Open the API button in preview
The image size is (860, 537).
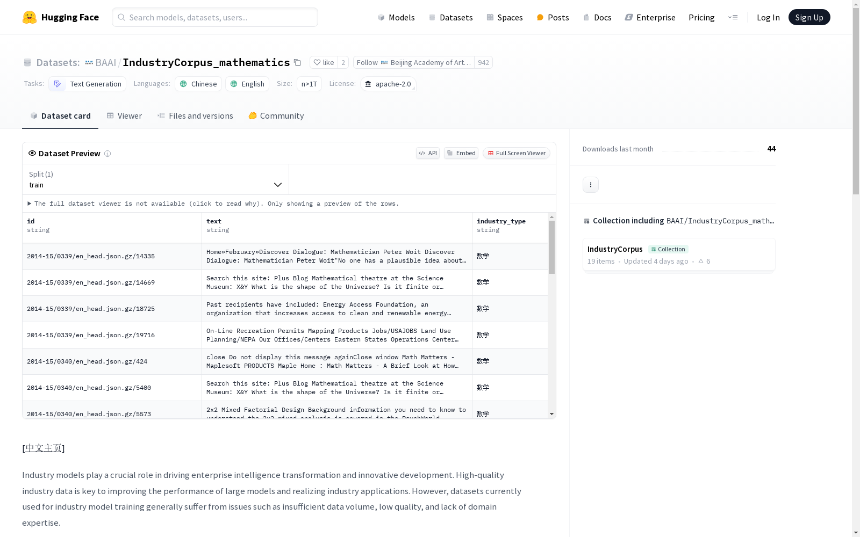pyautogui.click(x=428, y=153)
